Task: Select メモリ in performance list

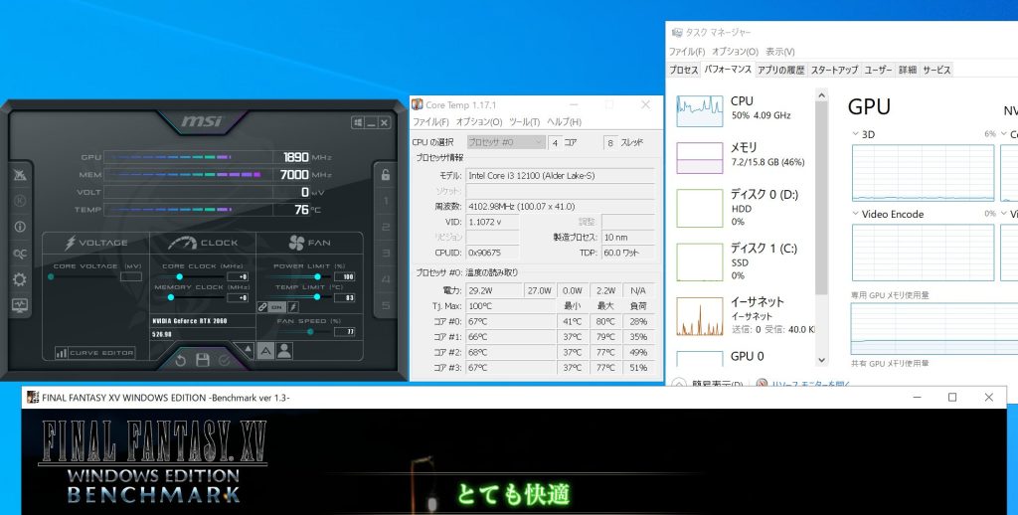Action: coord(744,157)
